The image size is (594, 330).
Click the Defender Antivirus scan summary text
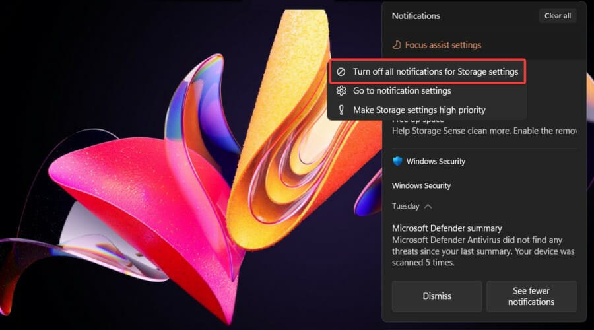click(483, 251)
